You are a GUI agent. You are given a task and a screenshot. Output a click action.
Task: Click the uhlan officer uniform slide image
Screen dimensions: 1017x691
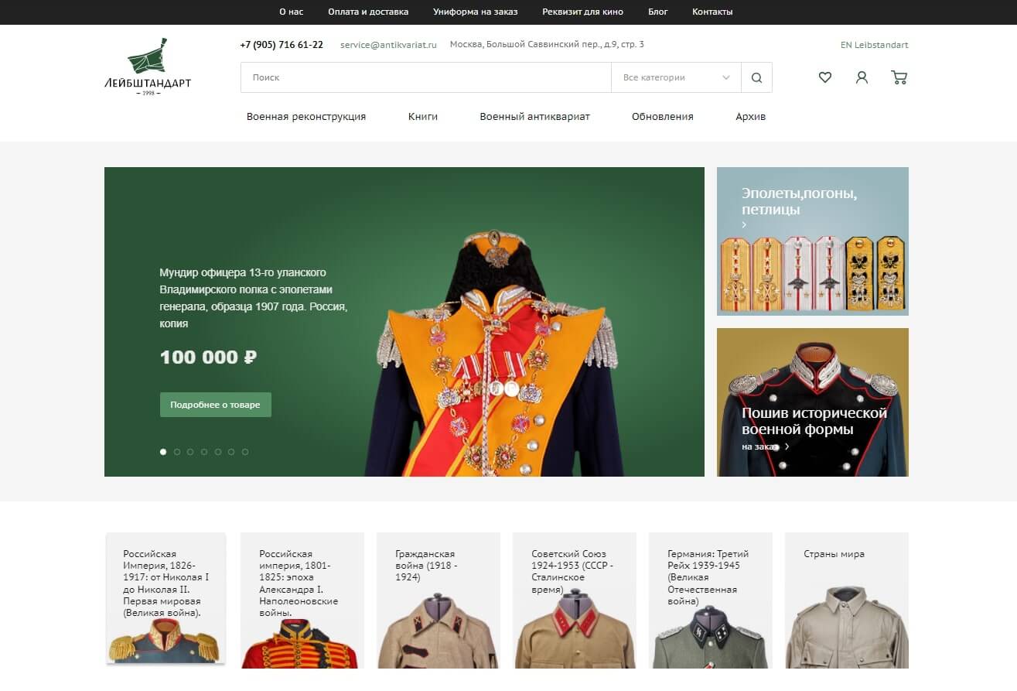tap(495, 352)
